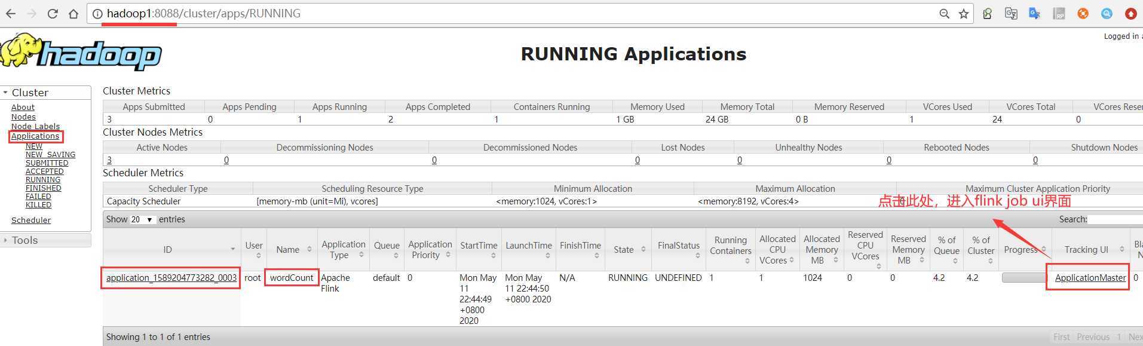Click the wordCount application progress bar

(1024, 278)
